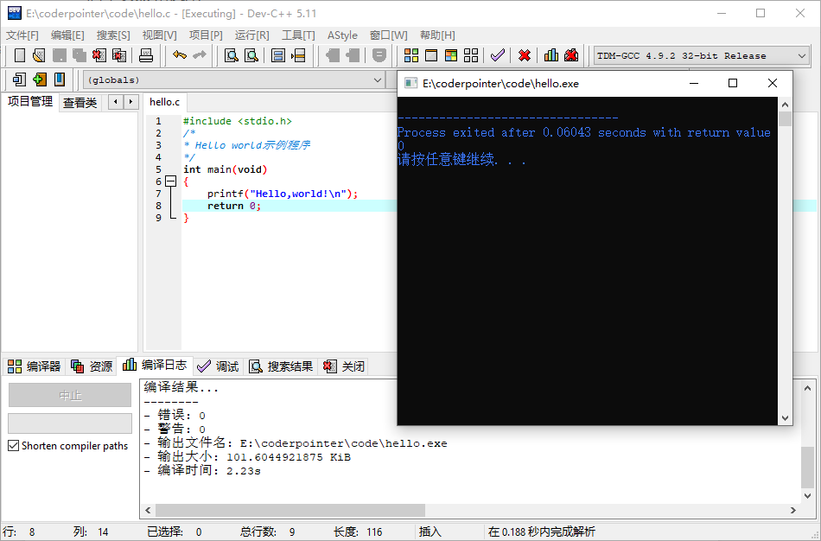This screenshot has width=821, height=541.
Task: Open a file with the toolbar open icon
Action: (x=39, y=55)
